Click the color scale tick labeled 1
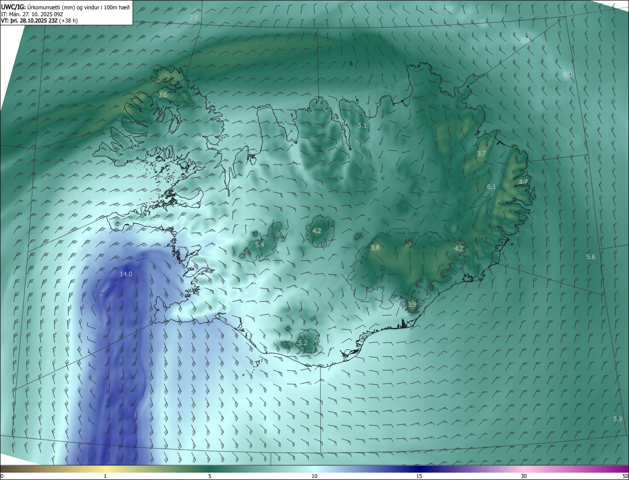Image resolution: width=629 pixels, height=480 pixels. pyautogui.click(x=105, y=476)
